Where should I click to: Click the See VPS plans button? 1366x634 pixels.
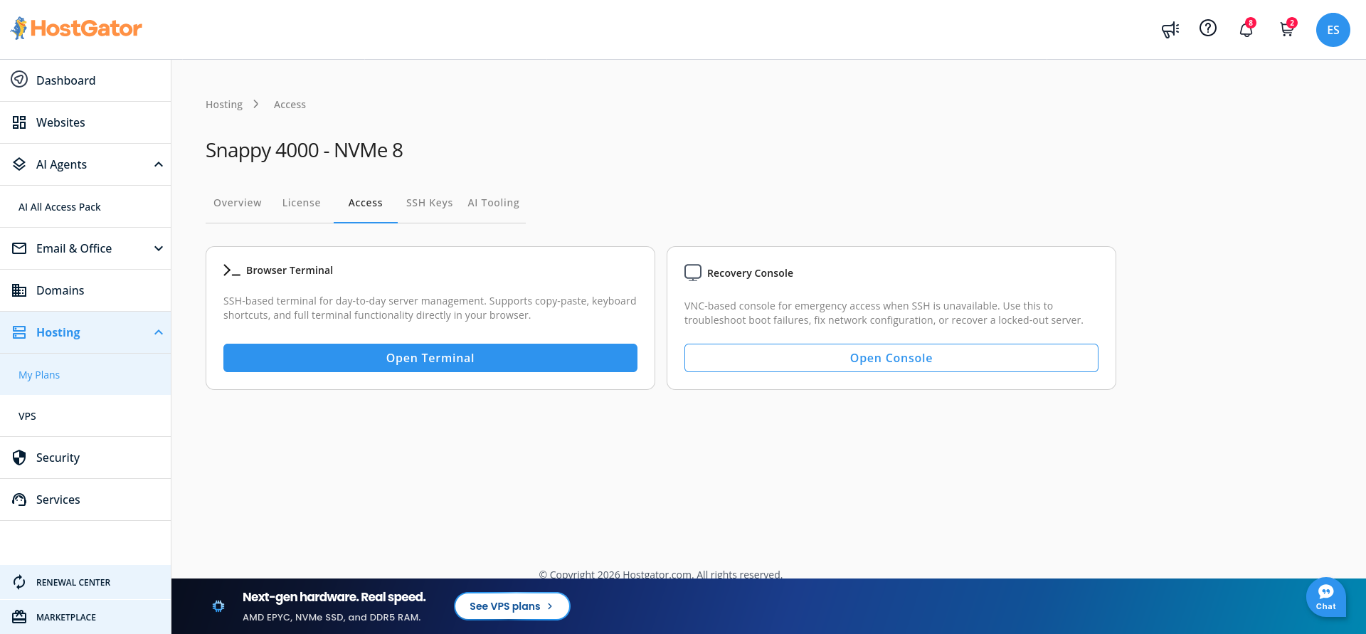pos(512,606)
